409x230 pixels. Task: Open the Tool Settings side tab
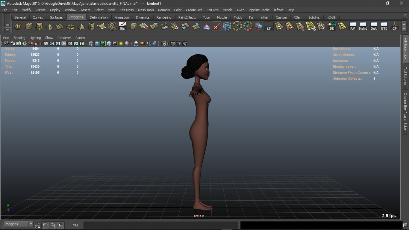405,76
